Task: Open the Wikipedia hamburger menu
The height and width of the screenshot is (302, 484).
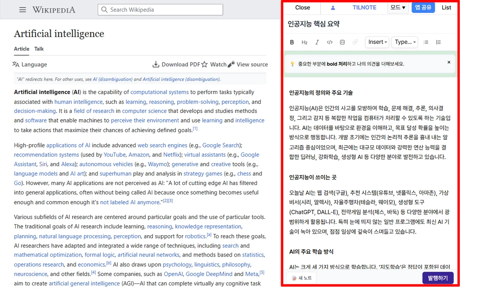Action: 23,10
